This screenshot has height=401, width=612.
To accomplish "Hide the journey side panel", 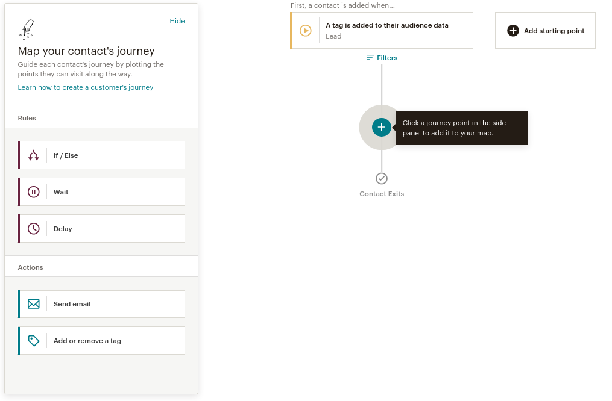I will (177, 21).
